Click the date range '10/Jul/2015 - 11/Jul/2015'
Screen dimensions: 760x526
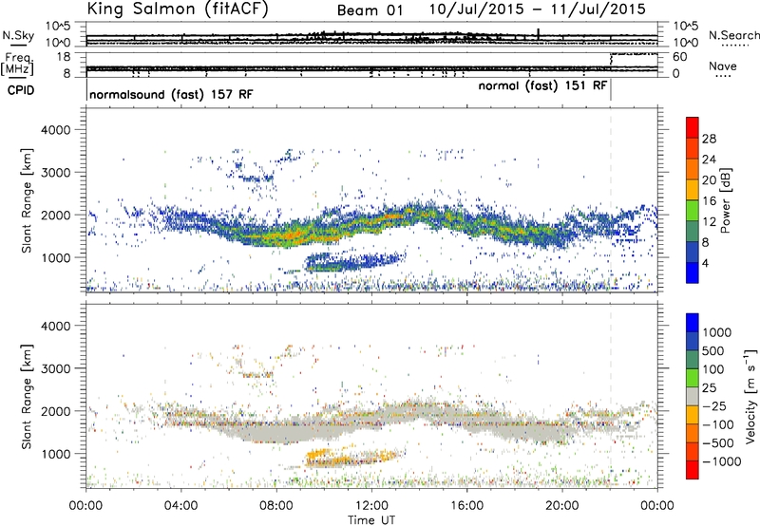tap(538, 9)
